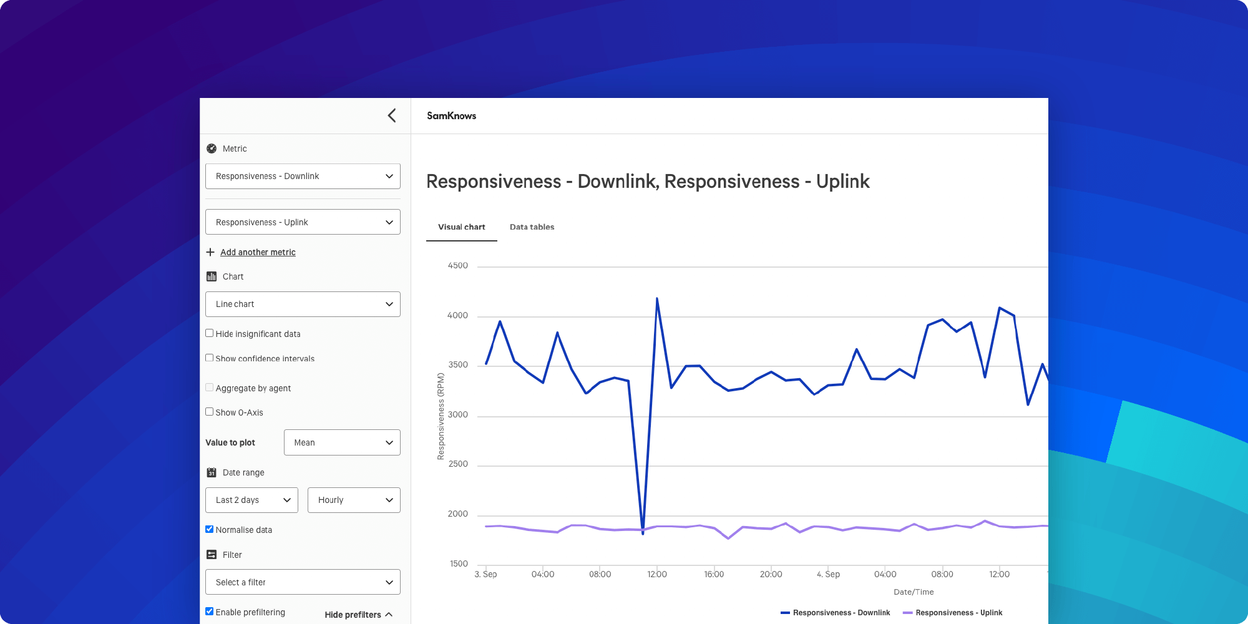
Task: Click the 20:00 x-axis tick label
Action: 771,574
